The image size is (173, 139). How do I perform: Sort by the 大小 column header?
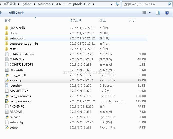pos(132,20)
